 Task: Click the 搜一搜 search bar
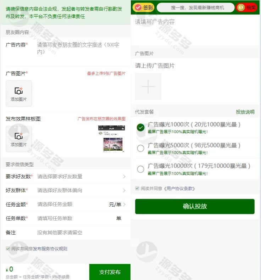(195, 7)
